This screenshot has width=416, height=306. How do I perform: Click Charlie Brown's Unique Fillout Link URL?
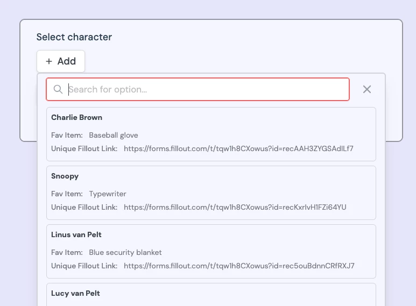click(x=238, y=148)
